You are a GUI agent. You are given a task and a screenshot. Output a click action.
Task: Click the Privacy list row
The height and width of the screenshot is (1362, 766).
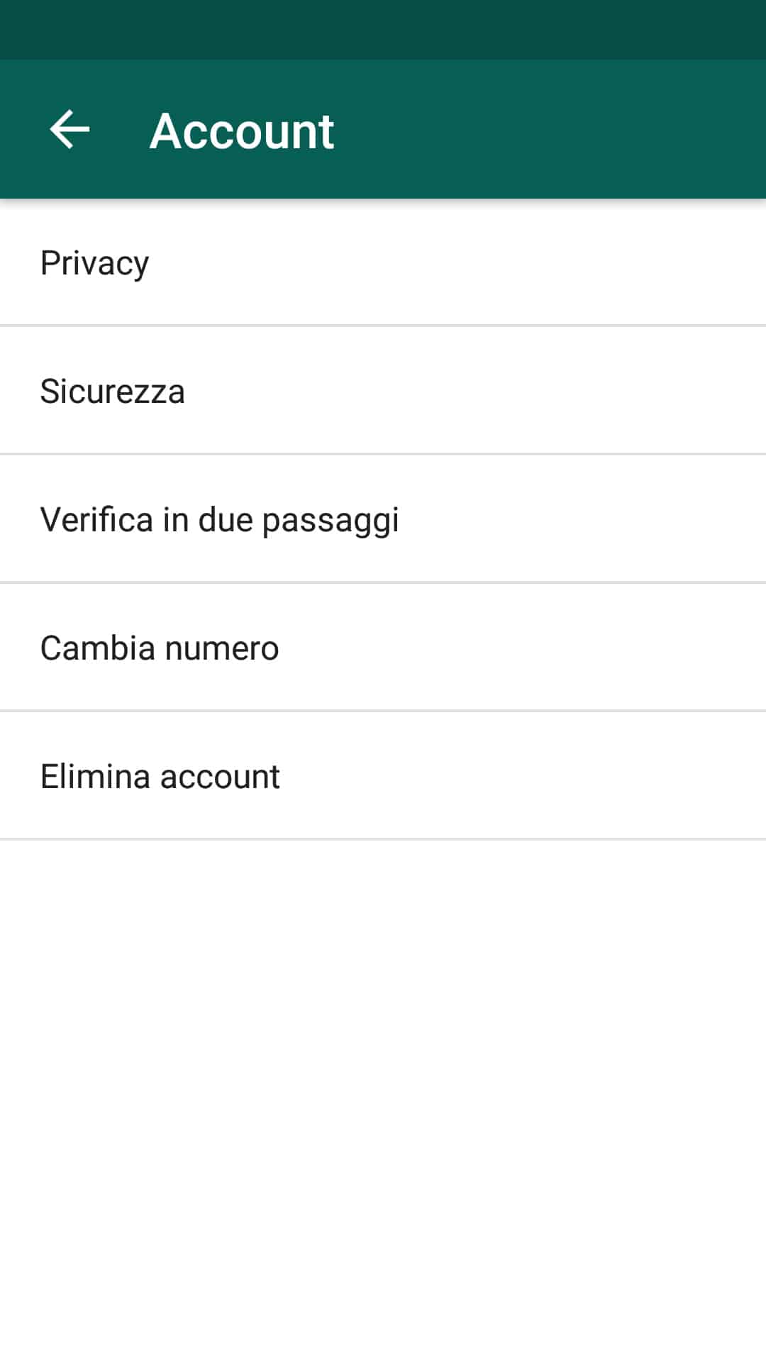pyautogui.click(x=383, y=263)
